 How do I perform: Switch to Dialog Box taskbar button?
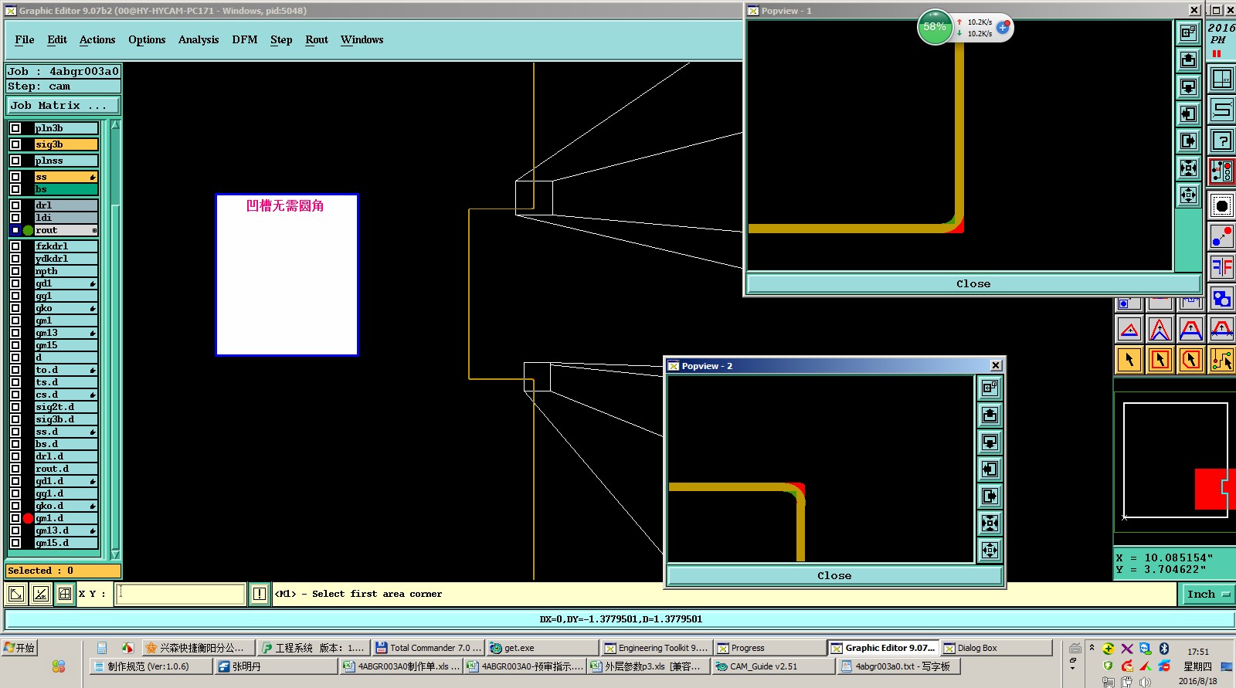tap(997, 648)
